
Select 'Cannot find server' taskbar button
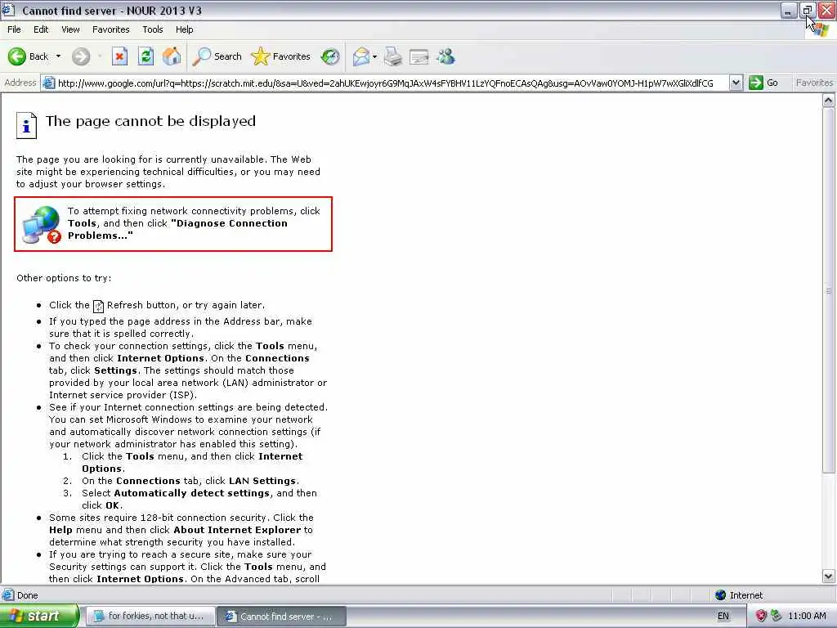282,617
